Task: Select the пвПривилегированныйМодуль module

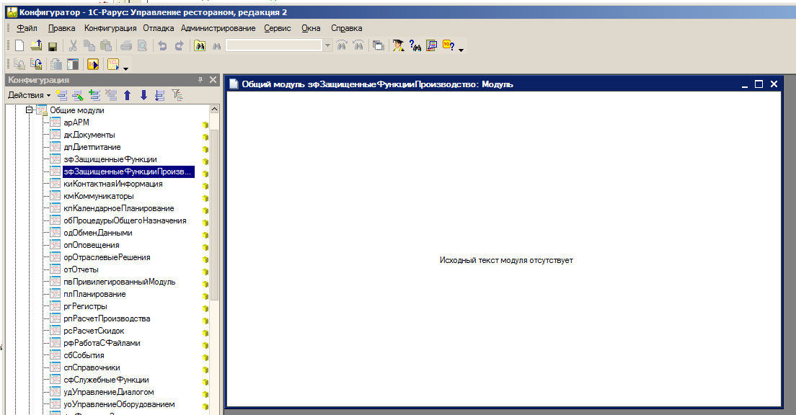Action: 119,282
